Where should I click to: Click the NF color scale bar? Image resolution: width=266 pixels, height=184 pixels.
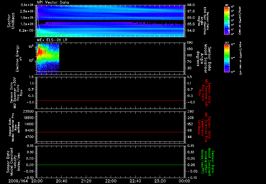pyautogui.click(x=227, y=21)
